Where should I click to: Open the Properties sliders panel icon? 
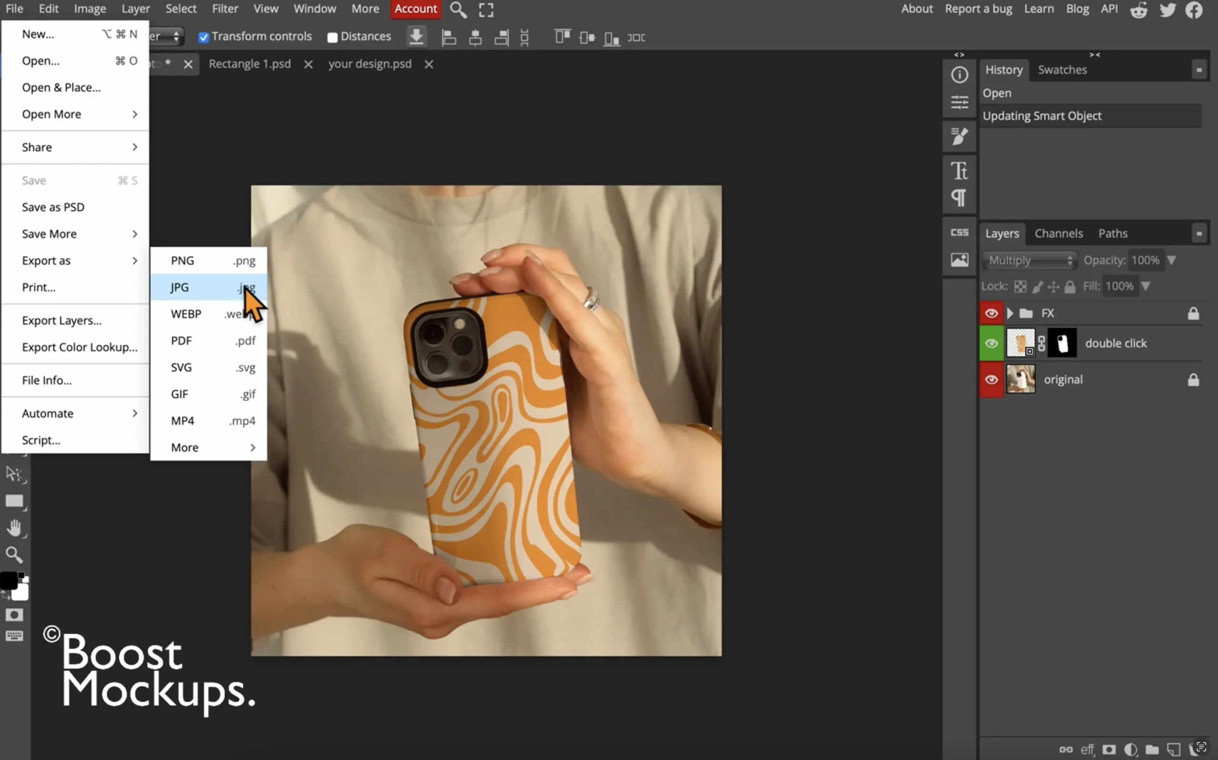(x=959, y=102)
